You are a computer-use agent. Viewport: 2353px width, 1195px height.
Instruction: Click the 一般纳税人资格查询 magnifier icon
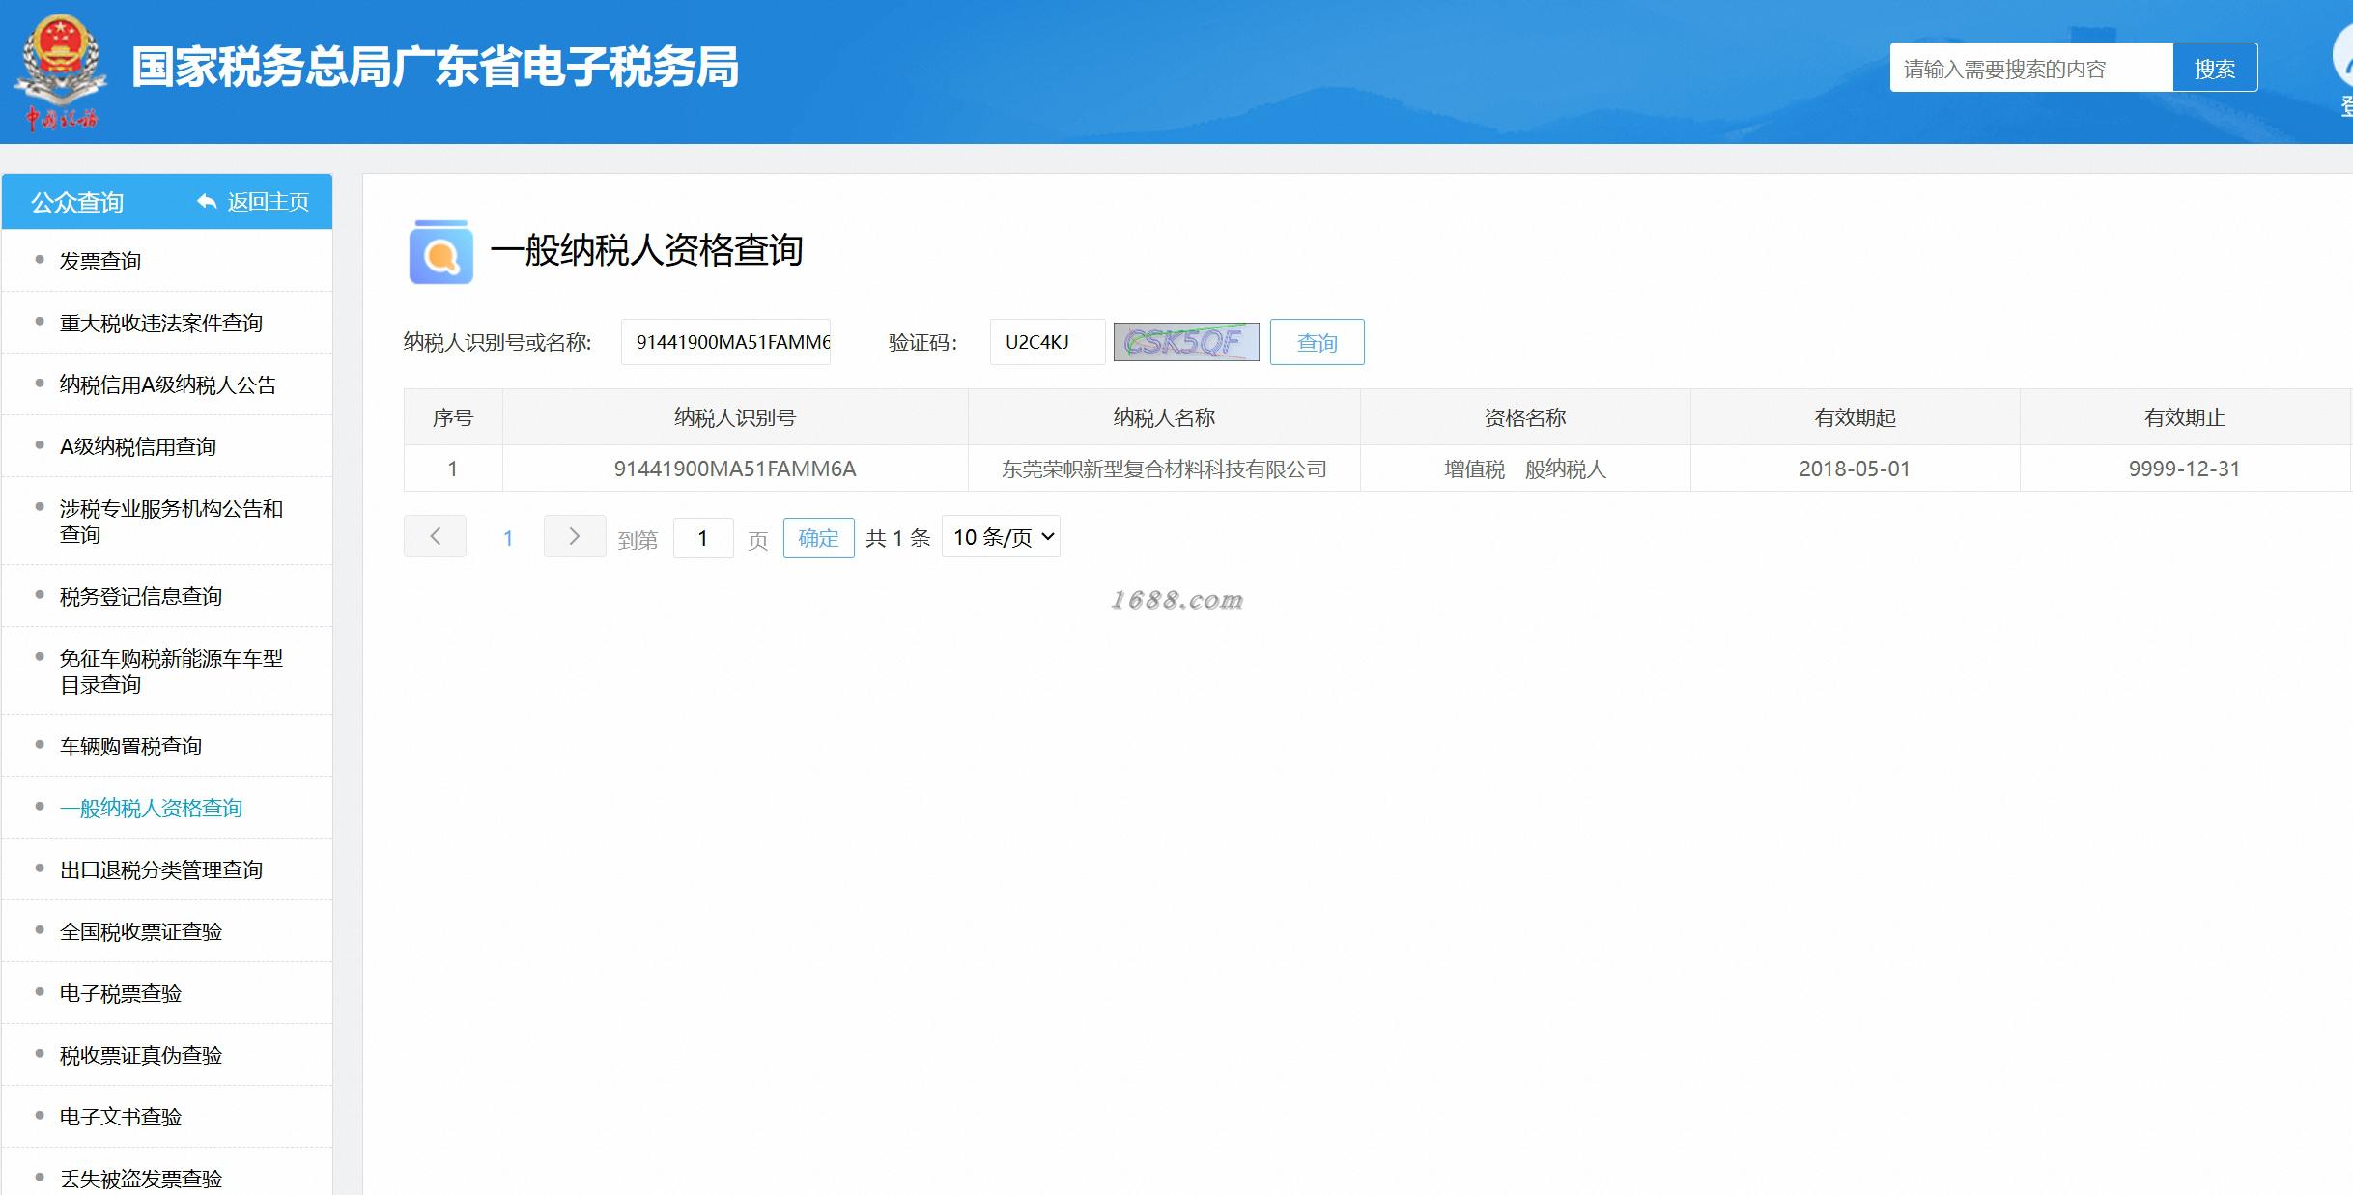441,252
